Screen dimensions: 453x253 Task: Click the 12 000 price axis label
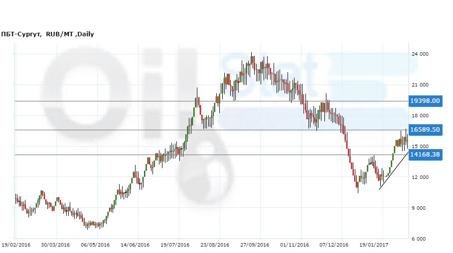(x=421, y=177)
